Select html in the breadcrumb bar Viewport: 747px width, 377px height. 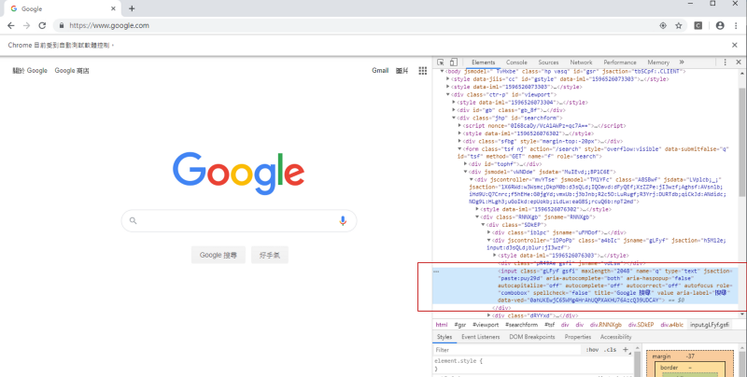coord(442,325)
